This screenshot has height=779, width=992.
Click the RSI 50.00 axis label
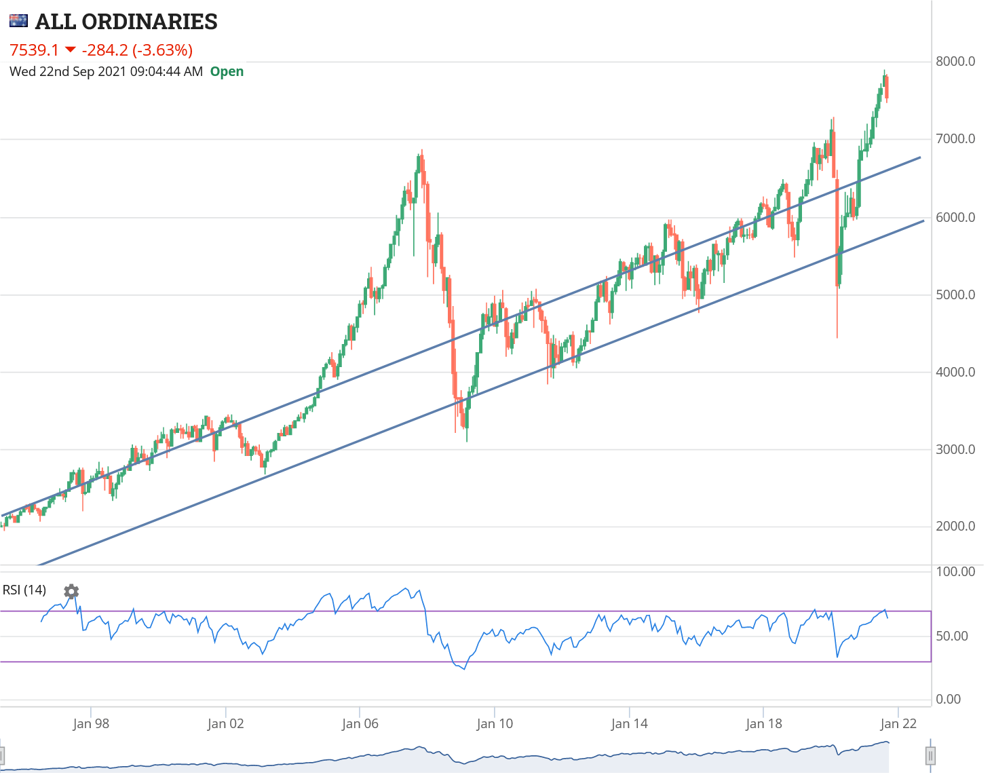coord(952,636)
